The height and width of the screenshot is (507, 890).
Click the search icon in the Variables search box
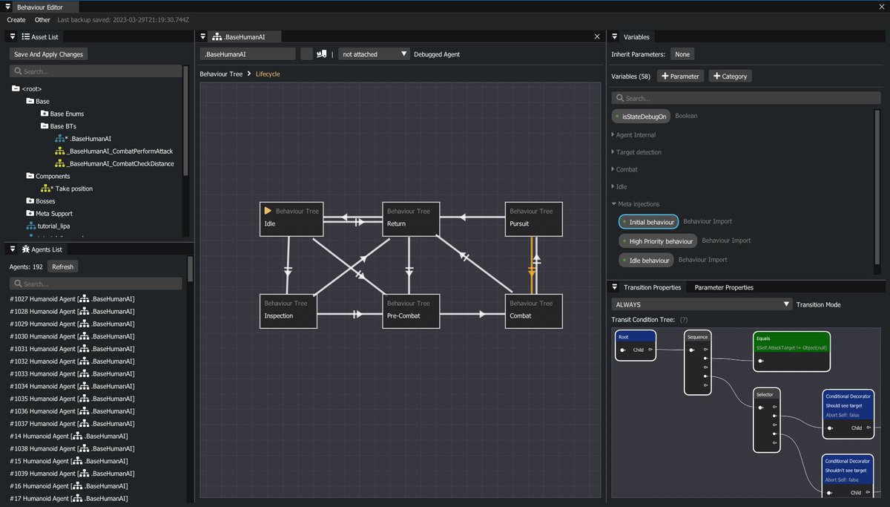[x=620, y=98]
